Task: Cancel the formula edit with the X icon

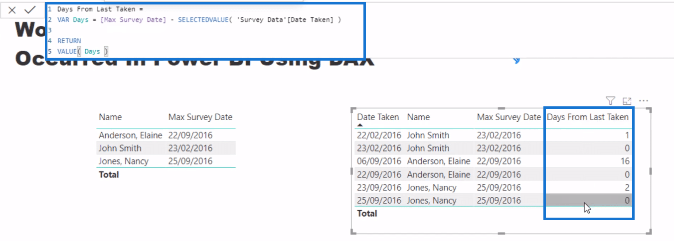Action: point(12,10)
